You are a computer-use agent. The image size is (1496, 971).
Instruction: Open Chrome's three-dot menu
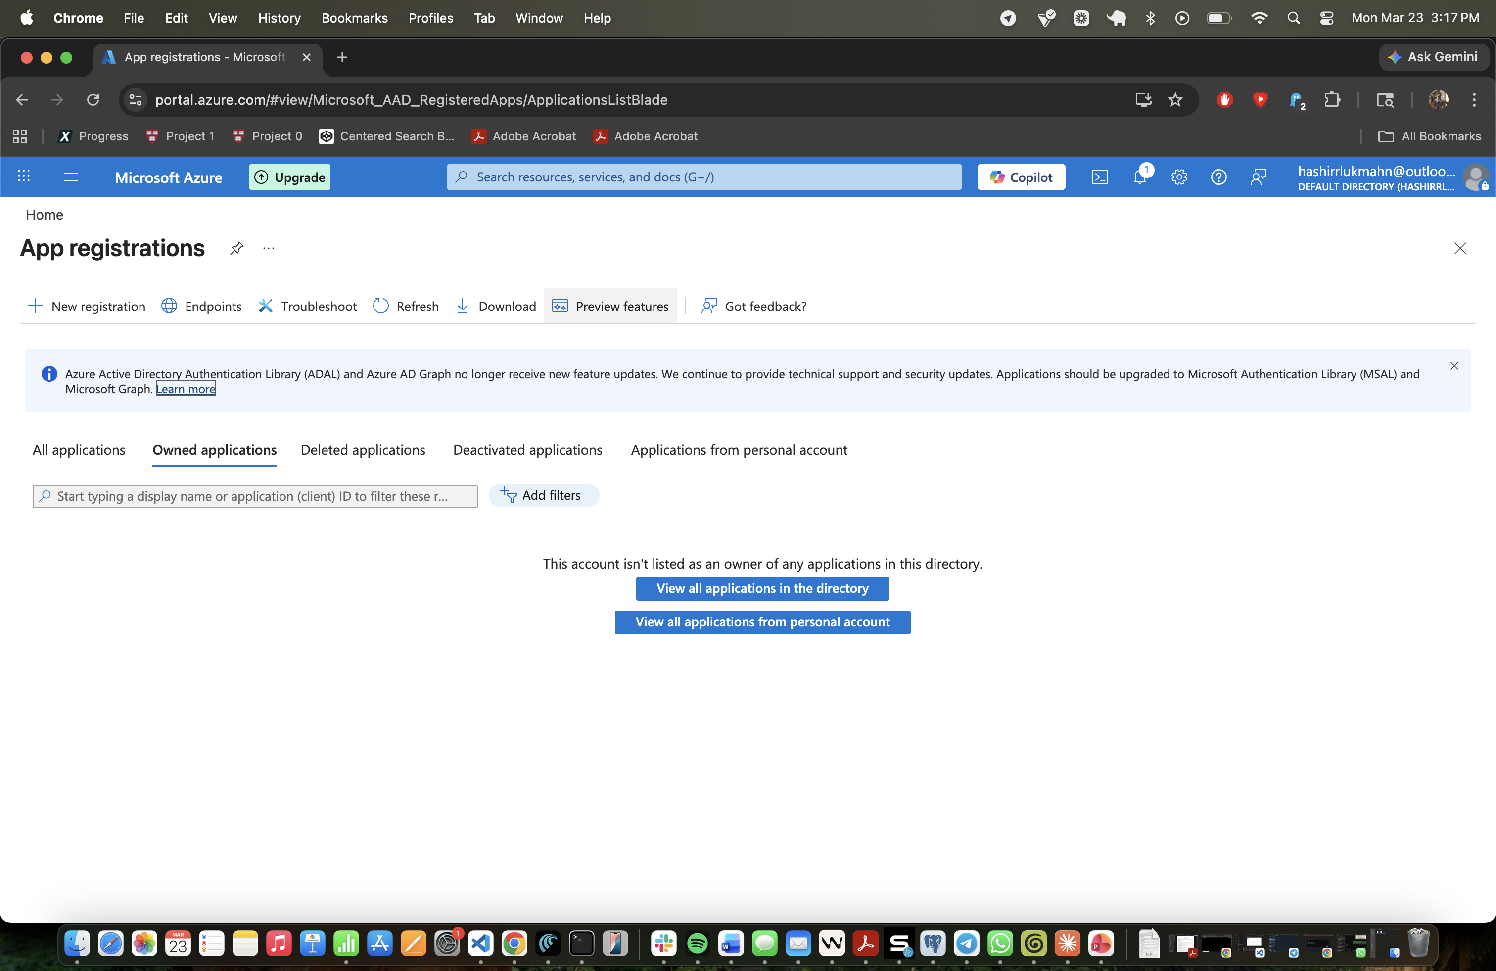coord(1475,99)
